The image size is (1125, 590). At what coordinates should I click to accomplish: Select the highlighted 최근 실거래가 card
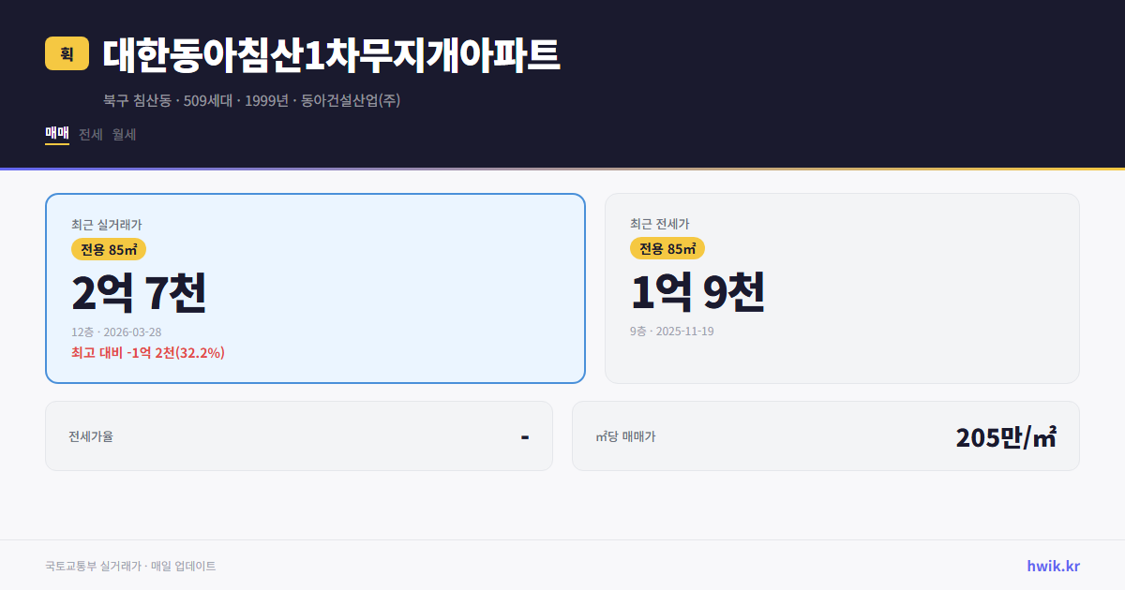pyautogui.click(x=315, y=287)
